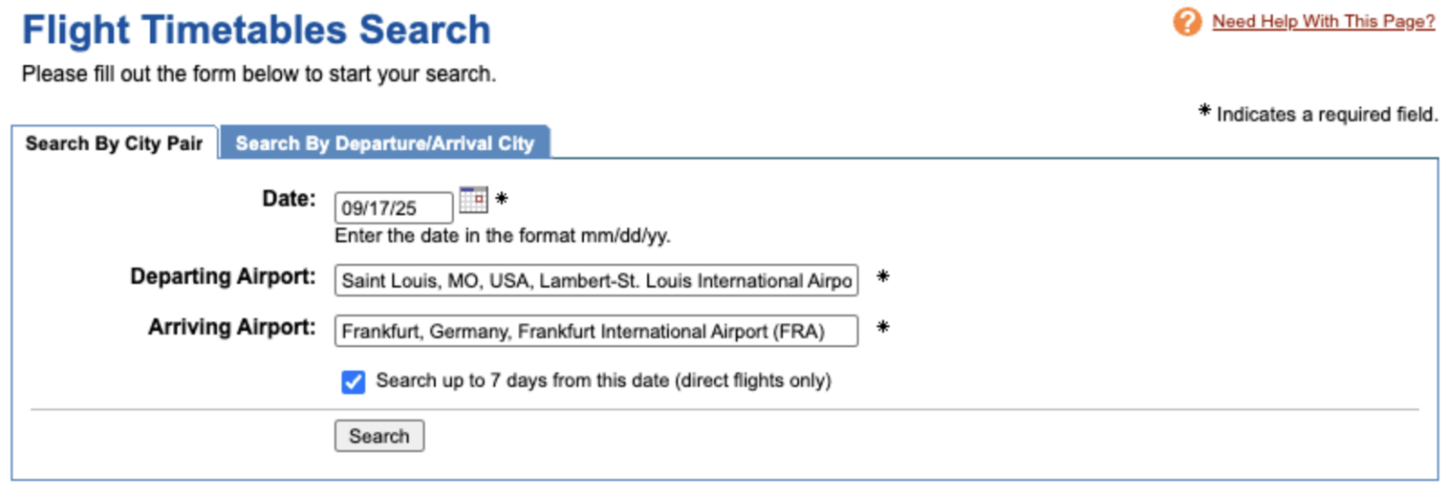Click the Flight Timetables Search heading
The image size is (1449, 499).
[x=257, y=30]
